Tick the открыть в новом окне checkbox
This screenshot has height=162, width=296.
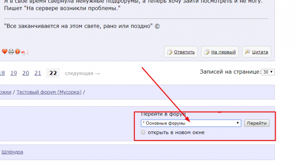coord(143,132)
